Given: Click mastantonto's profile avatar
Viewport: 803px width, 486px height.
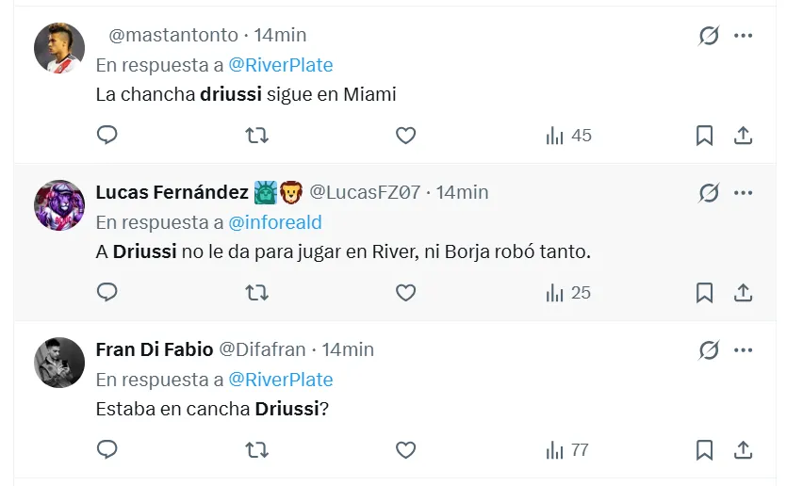Looking at the screenshot, I should pyautogui.click(x=59, y=47).
